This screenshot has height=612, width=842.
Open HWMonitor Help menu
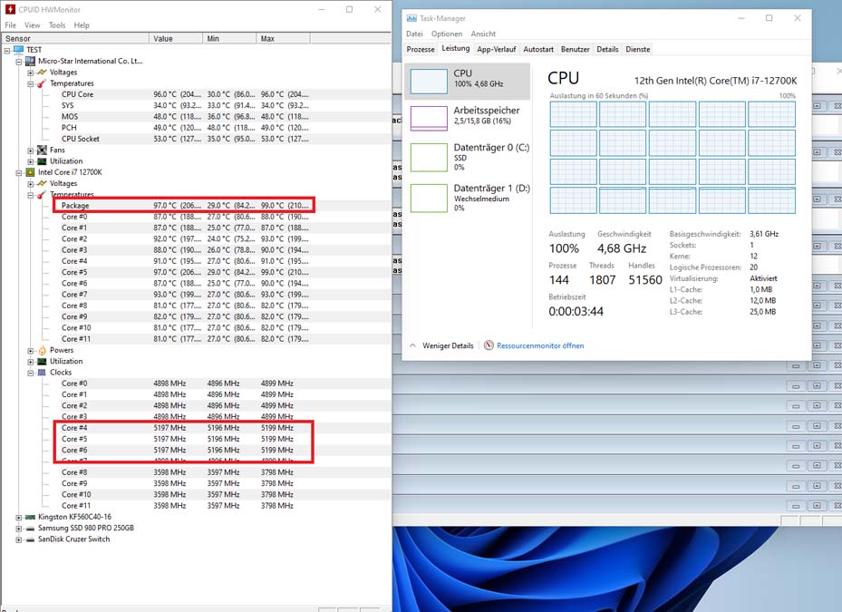pos(82,25)
